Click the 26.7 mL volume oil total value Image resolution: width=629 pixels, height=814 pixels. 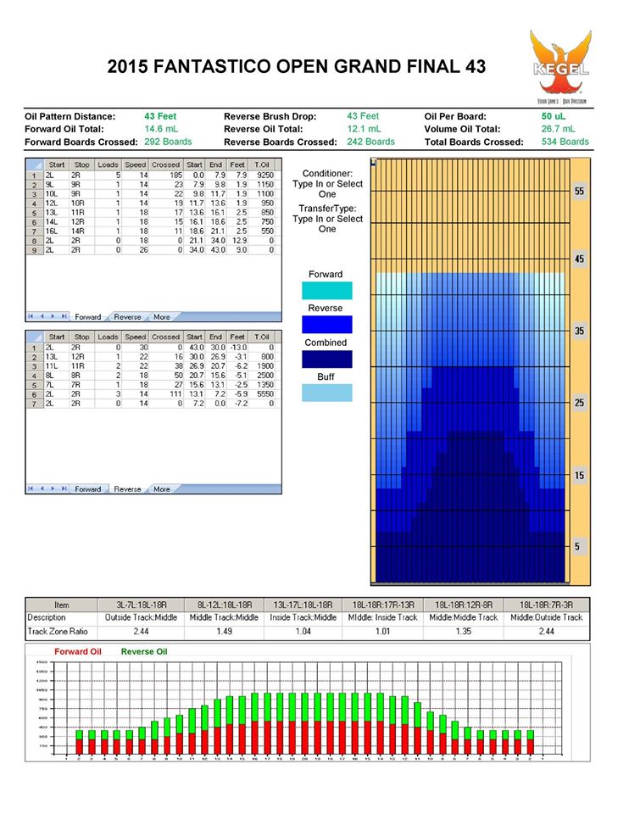tap(558, 129)
